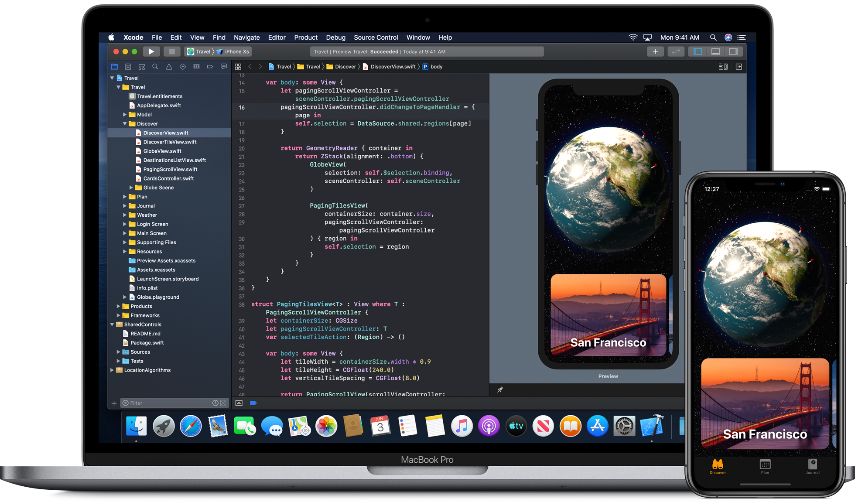
Task: Open the Breakpoint navigator icon
Action: tap(210, 67)
